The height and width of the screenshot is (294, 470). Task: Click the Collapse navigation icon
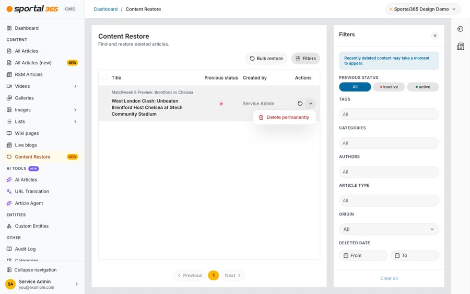point(9,270)
